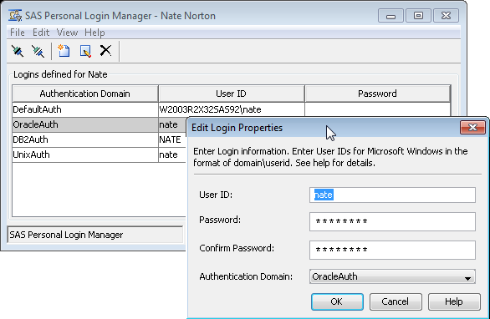Click W2003R2X32SAS92\nate user ID cell
This screenshot has width=490, height=319.
pos(232,110)
